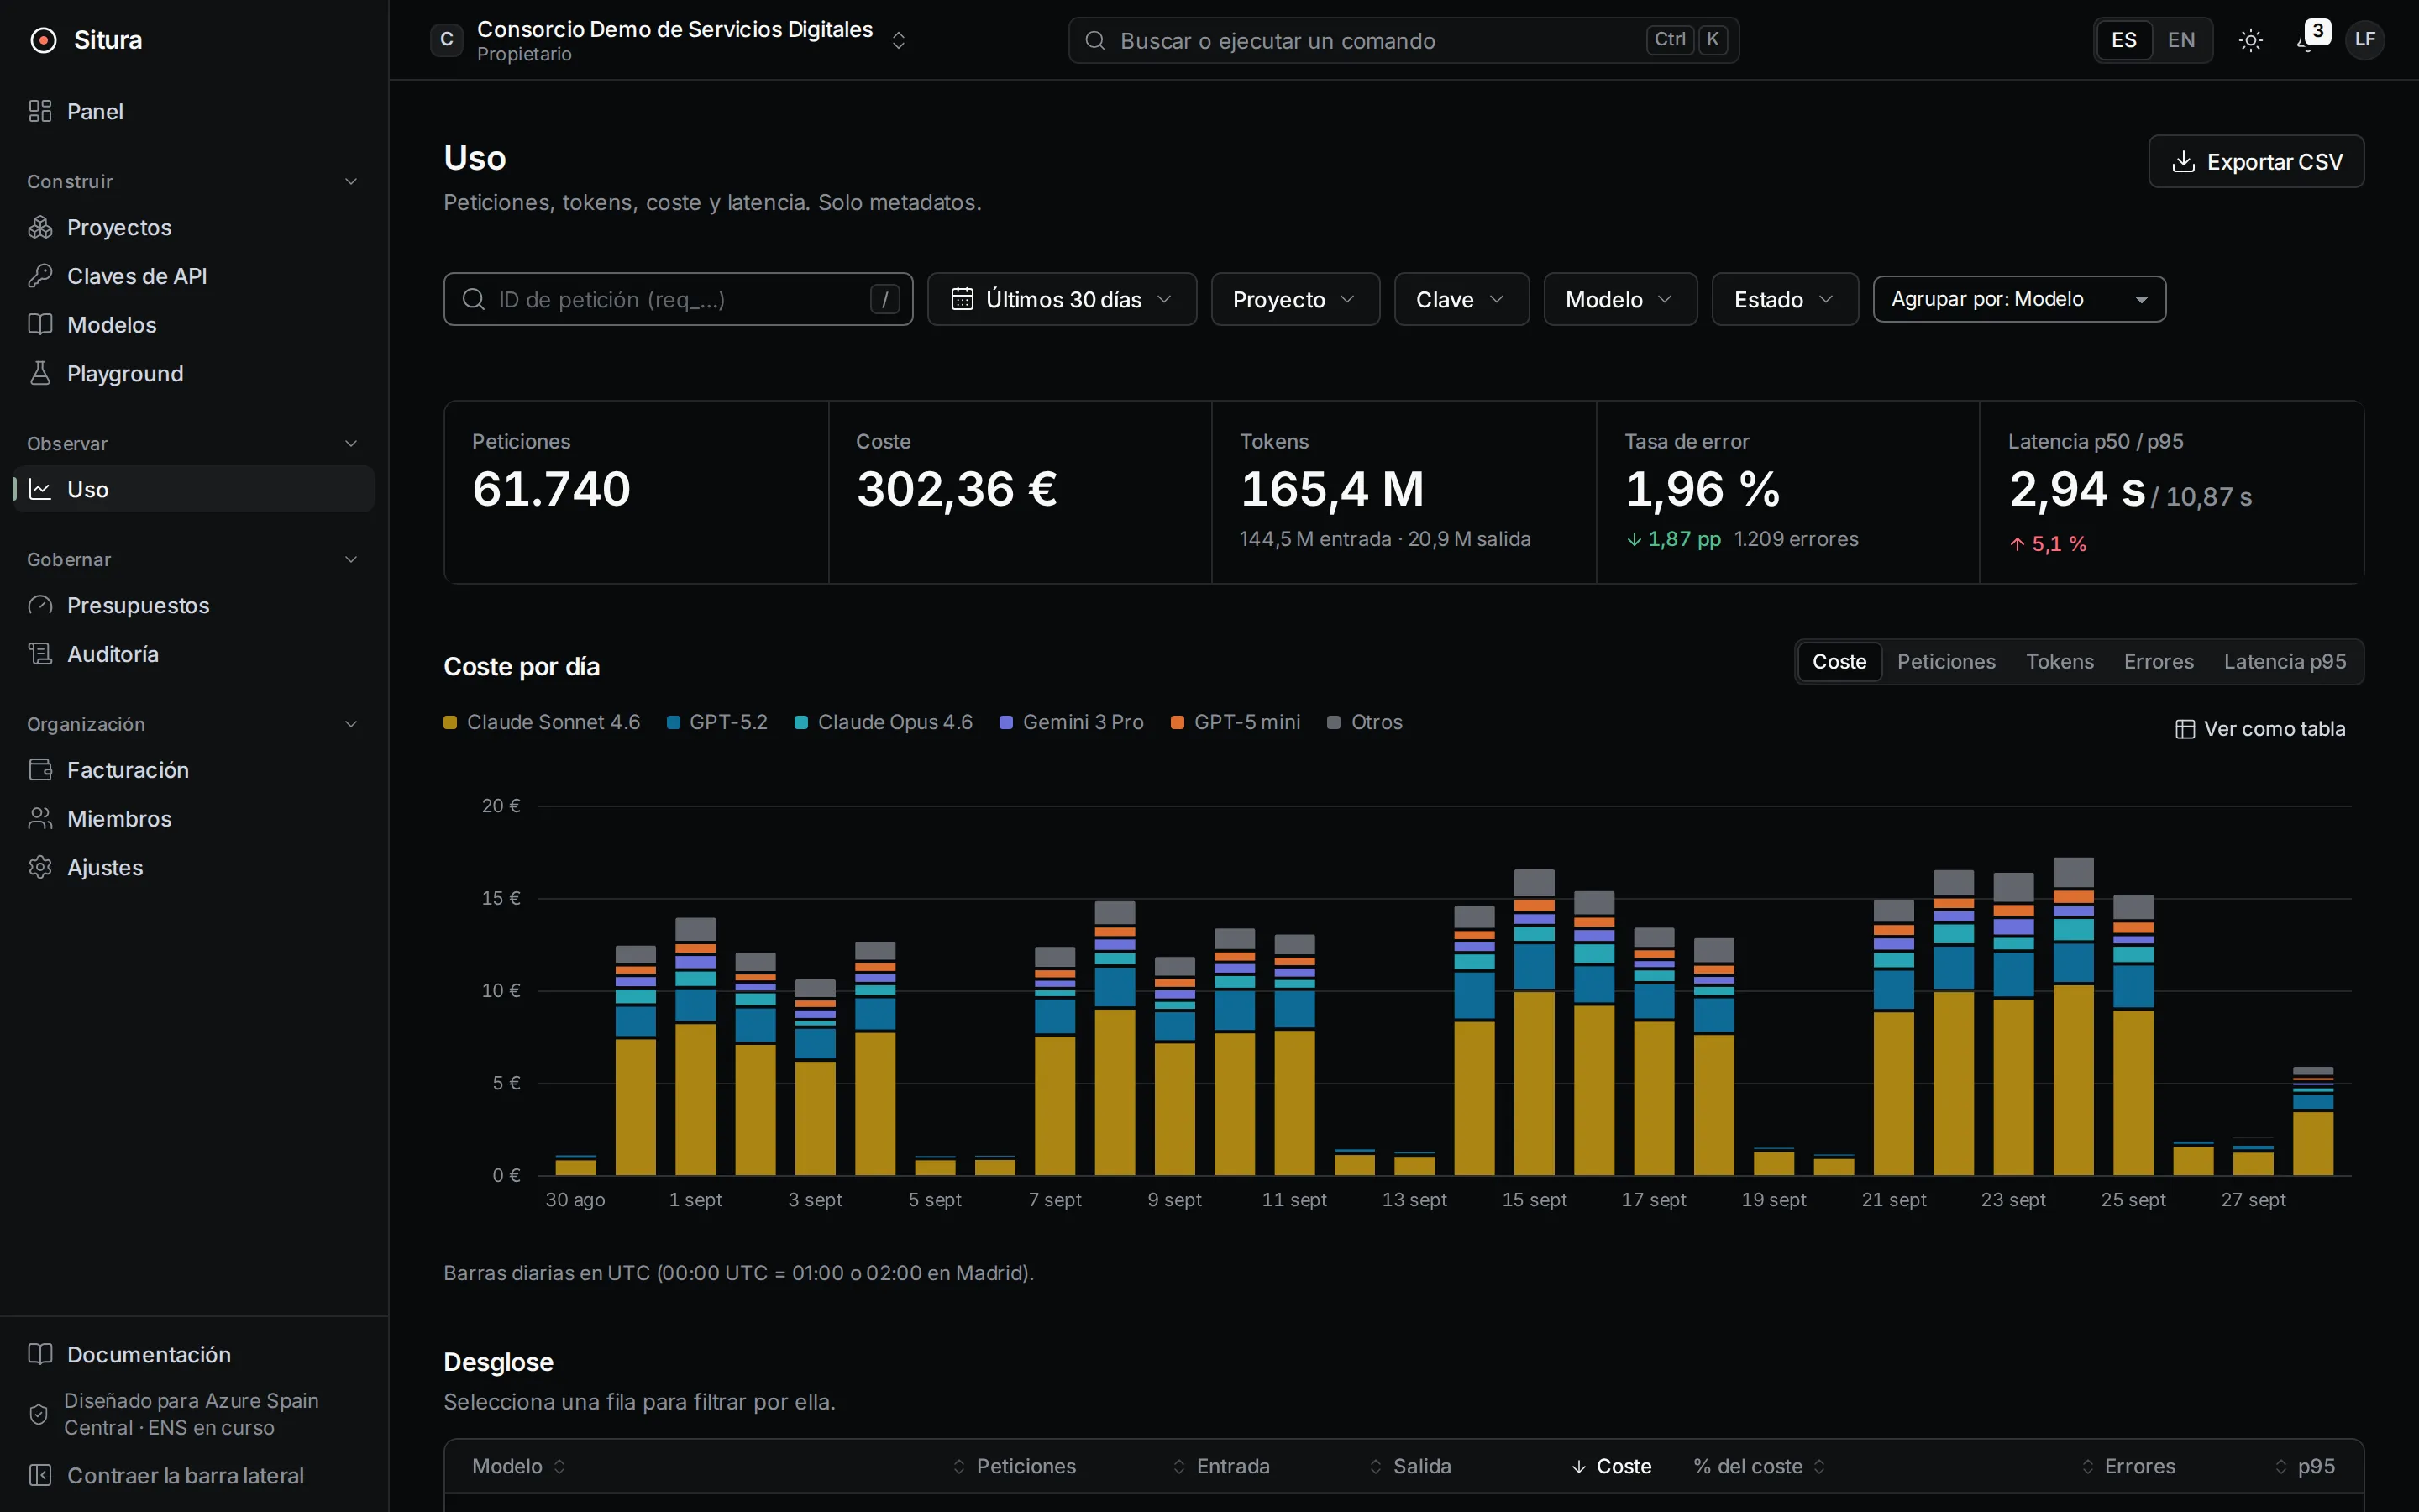Click the Ajustes gear icon
This screenshot has width=2419, height=1512.
tap(40, 867)
